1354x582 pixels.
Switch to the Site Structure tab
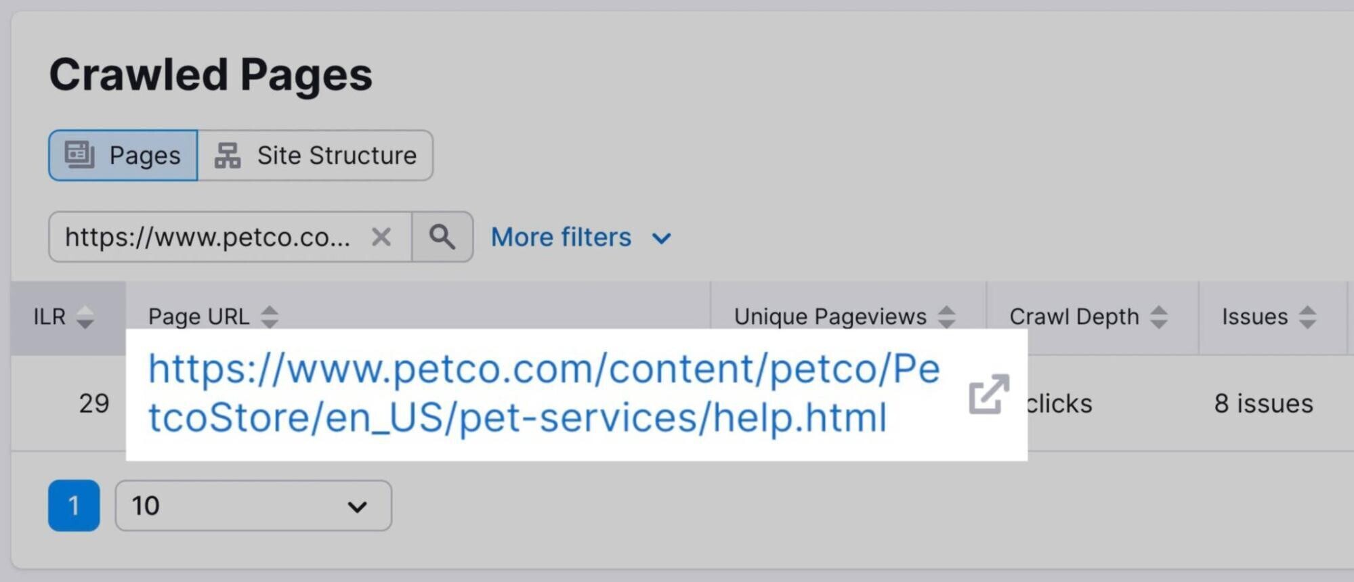(315, 155)
